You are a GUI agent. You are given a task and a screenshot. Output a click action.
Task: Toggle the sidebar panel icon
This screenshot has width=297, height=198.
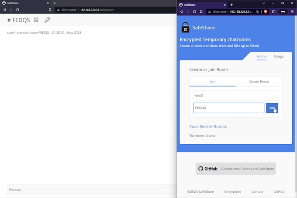(x=274, y=12)
